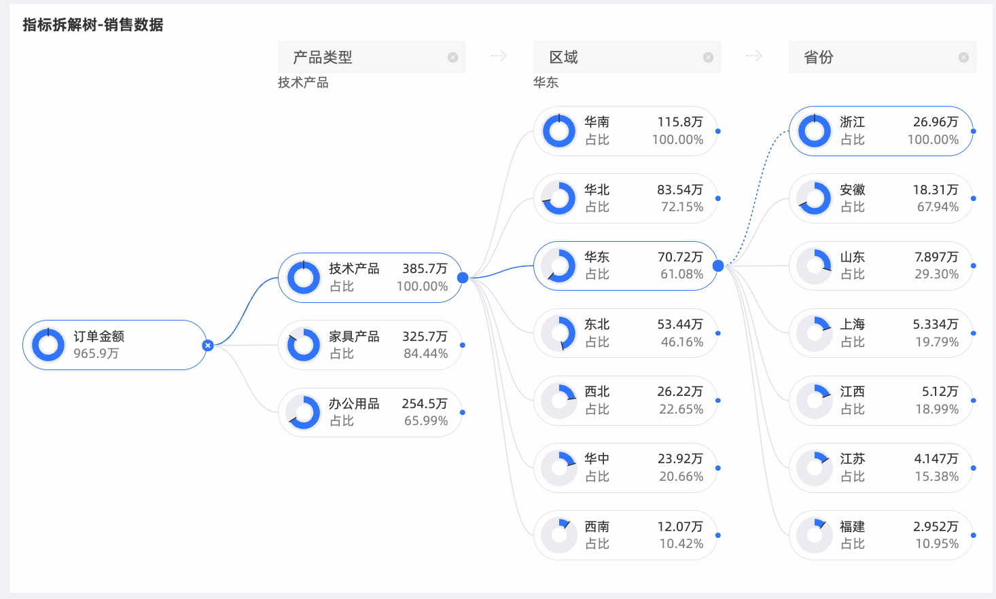Collapse the 华东 node using its blue dot

point(718,266)
